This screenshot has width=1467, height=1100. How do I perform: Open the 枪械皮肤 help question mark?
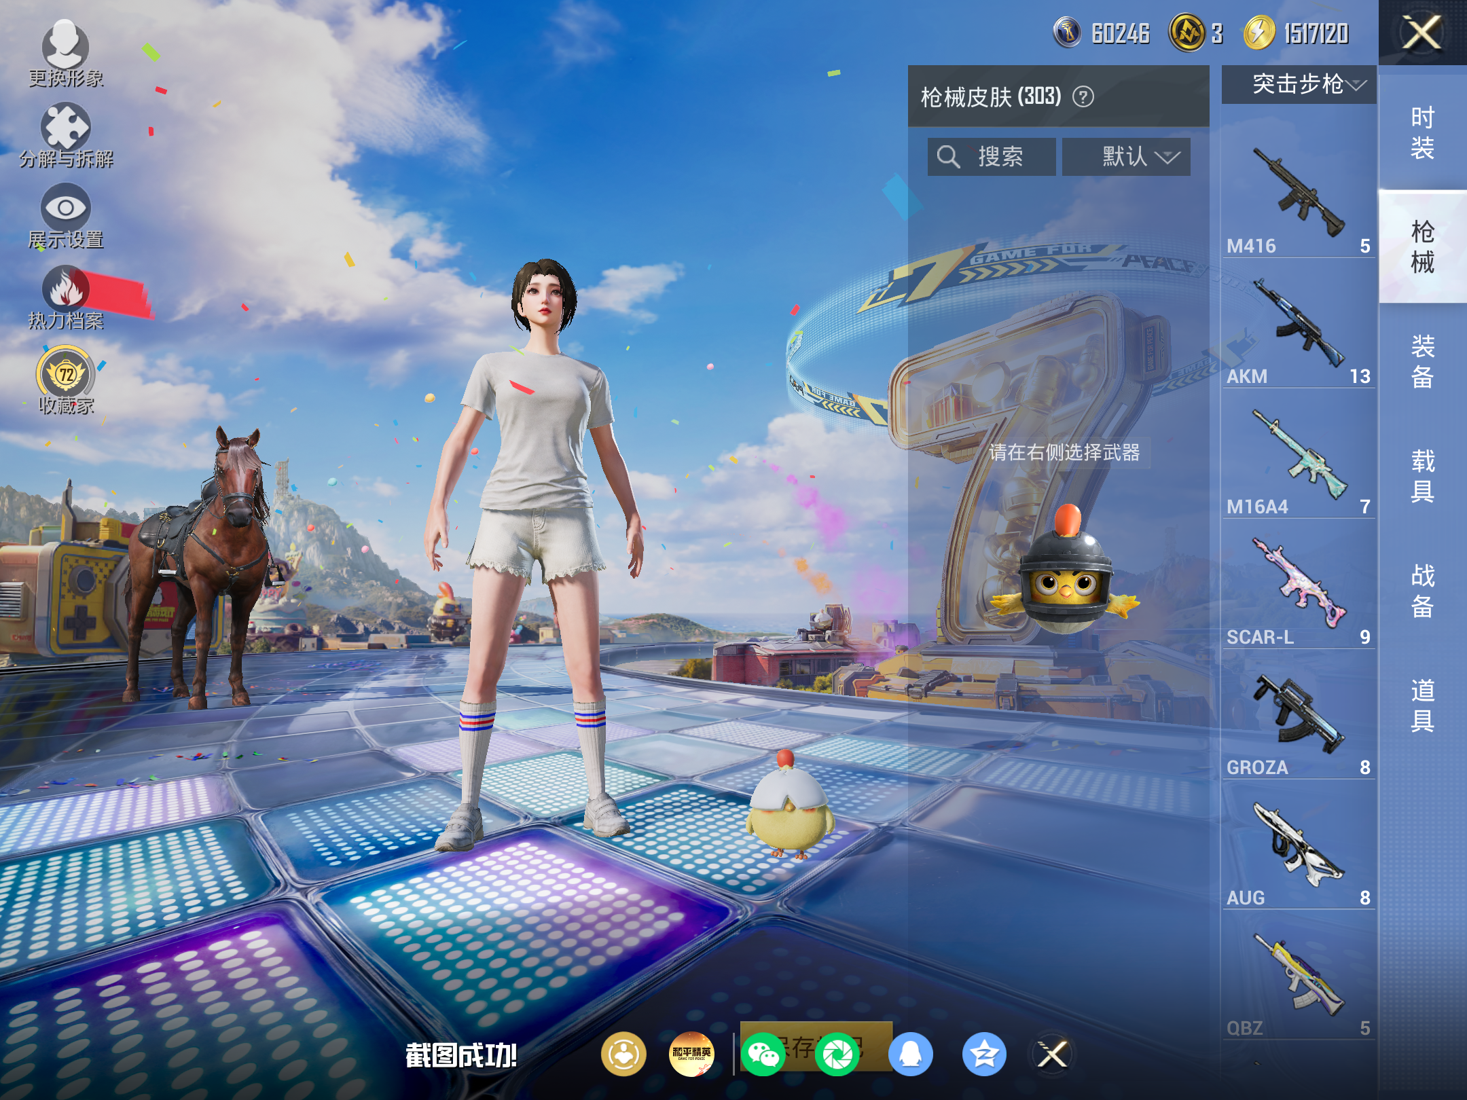coord(1083,97)
